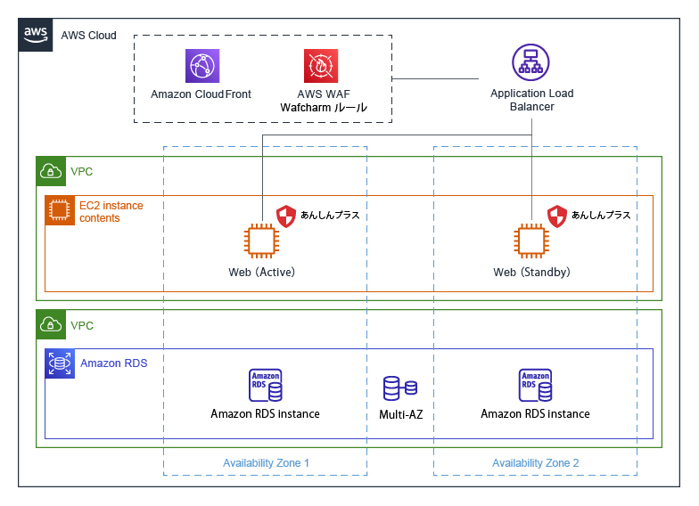Click the Availability Zone 1 label
This screenshot has width=699, height=506.
coord(266,463)
